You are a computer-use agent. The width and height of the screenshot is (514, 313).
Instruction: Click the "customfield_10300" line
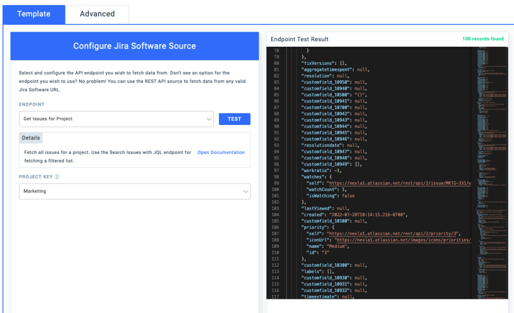[x=334, y=265]
